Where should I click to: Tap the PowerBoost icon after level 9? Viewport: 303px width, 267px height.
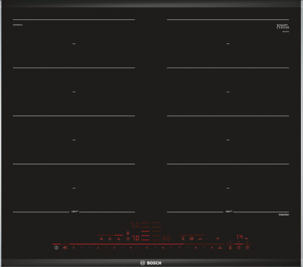click(220, 248)
